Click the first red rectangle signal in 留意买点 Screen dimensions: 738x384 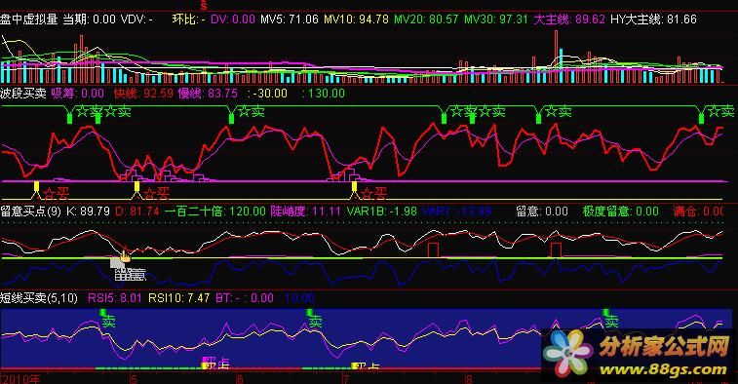point(433,250)
